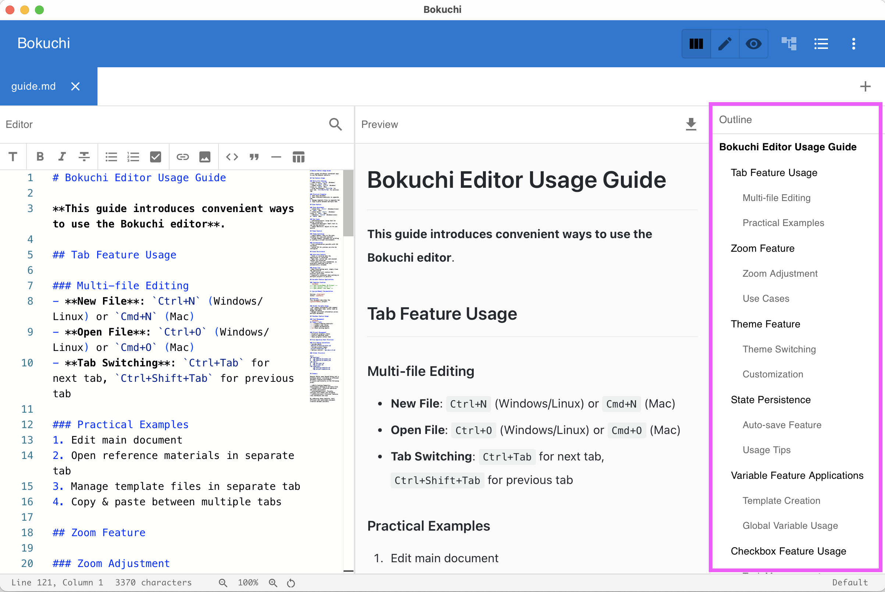Add a new tab with plus
Viewport: 885px width, 592px height.
pyautogui.click(x=865, y=86)
